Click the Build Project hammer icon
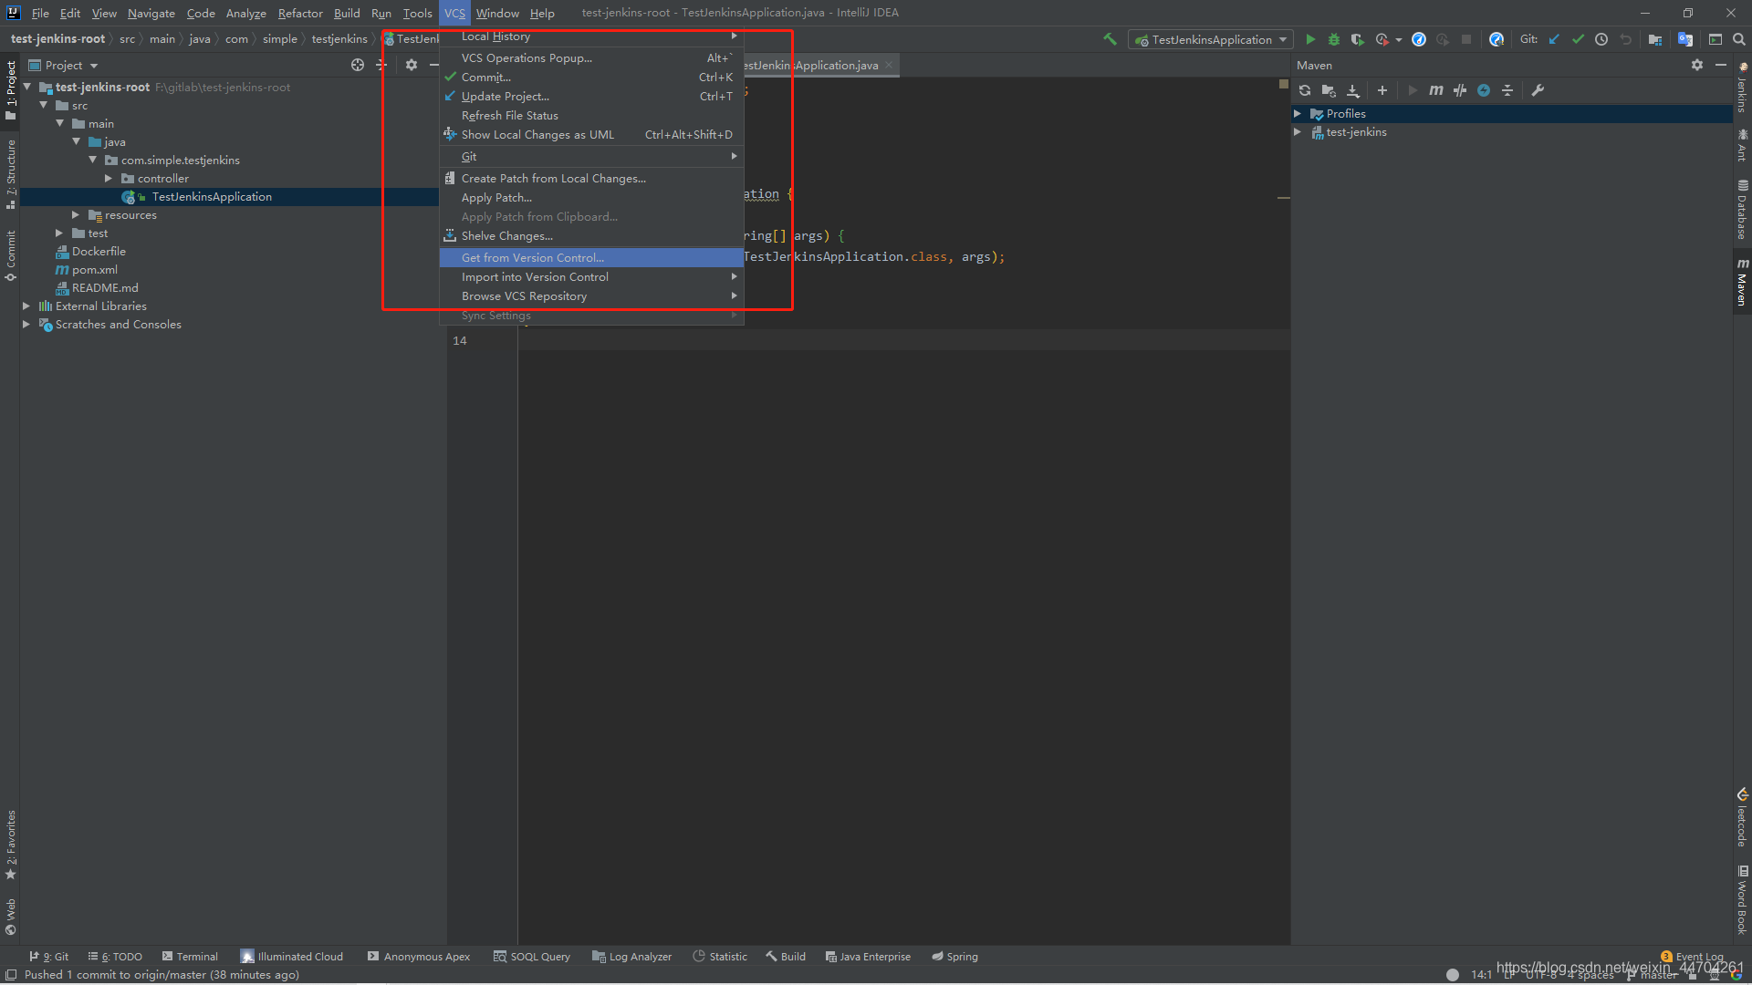Viewport: 1752px width, 985px height. 1110,39
